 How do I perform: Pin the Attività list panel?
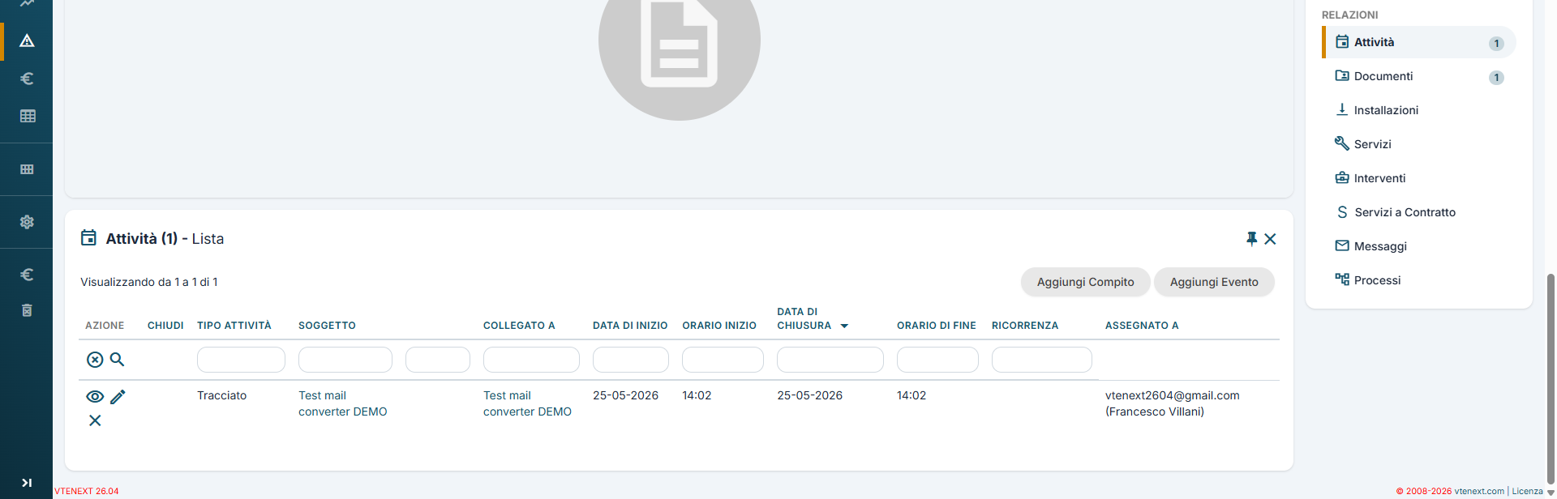1252,238
